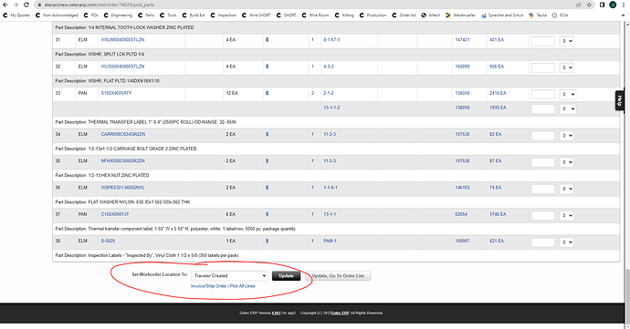The image size is (630, 329).
Task: Expand the dropdown on line 33 bin 2-1-2
Action: tap(567, 94)
